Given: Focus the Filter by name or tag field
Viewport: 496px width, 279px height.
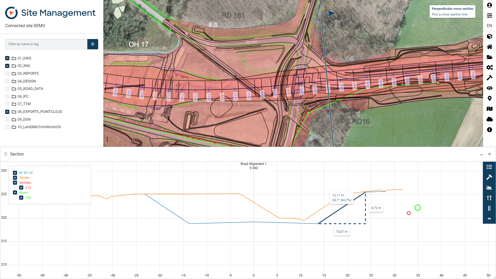Looking at the screenshot, I should point(46,44).
